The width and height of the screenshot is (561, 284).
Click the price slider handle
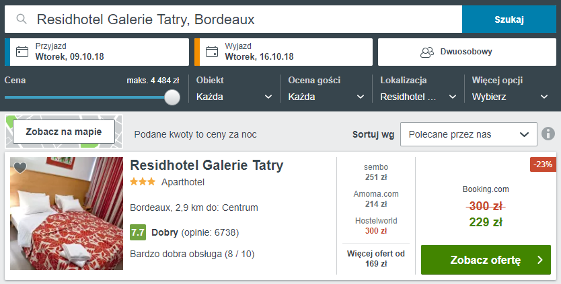pos(173,97)
